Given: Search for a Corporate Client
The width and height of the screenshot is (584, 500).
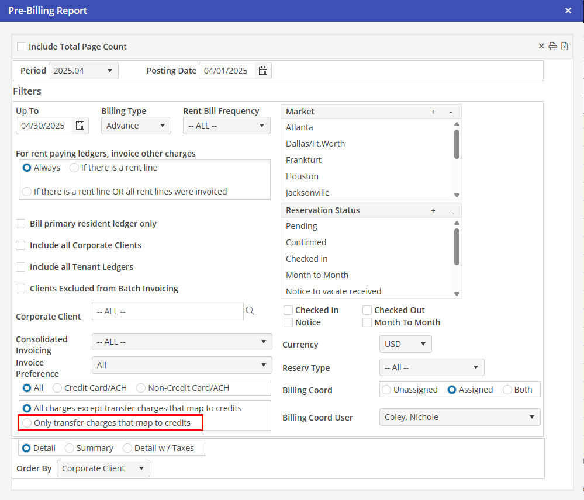Looking at the screenshot, I should 250,311.
